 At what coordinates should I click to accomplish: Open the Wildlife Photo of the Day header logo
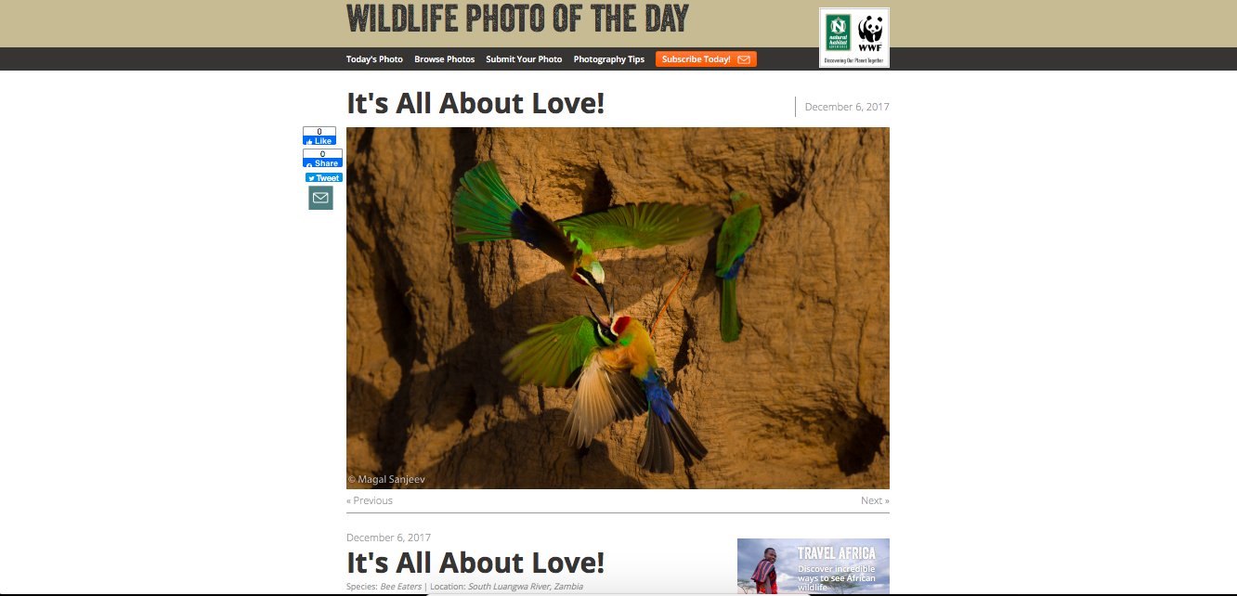tap(518, 19)
